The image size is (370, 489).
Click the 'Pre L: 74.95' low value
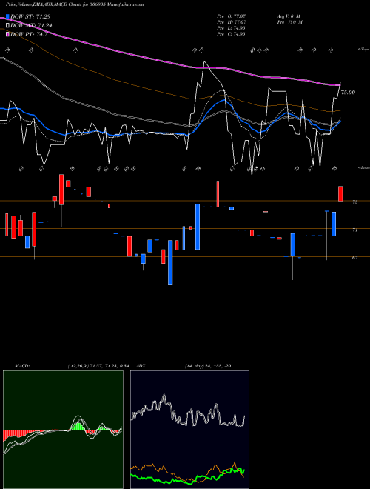tap(232, 28)
